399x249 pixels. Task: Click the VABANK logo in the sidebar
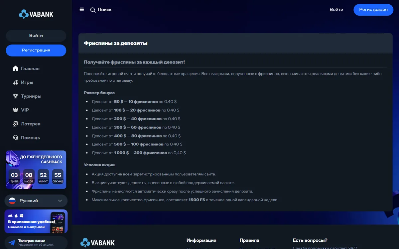[36, 14]
